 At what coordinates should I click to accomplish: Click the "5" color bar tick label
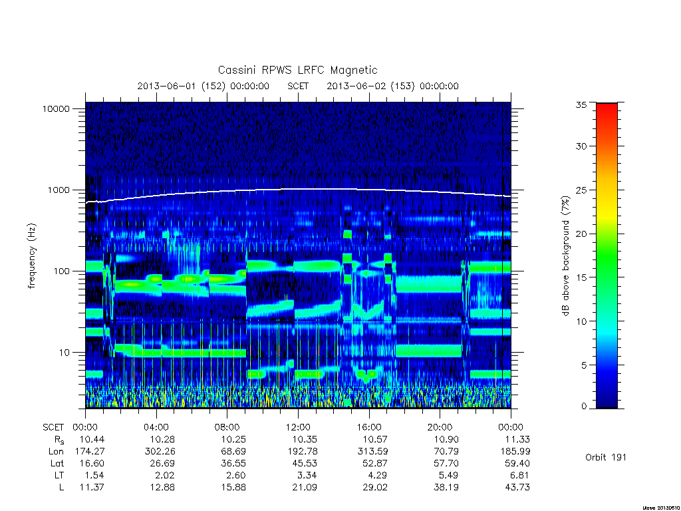(584, 365)
